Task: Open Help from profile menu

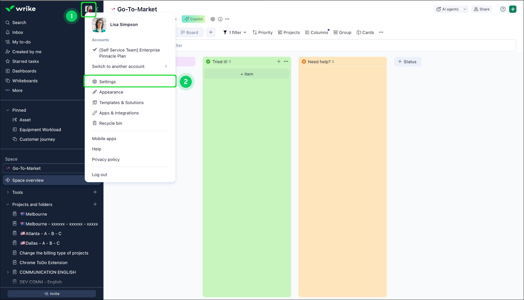Action: (x=97, y=149)
